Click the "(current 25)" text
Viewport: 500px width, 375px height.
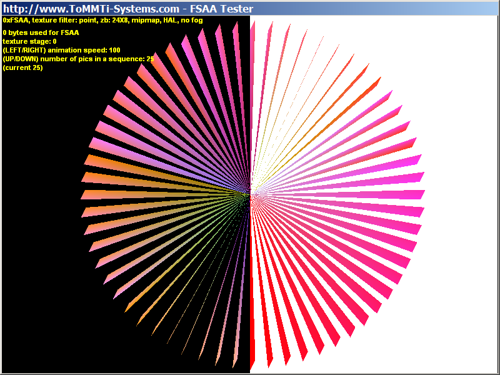coord(22,67)
